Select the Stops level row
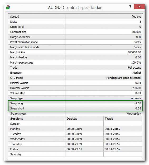 tap(75, 27)
